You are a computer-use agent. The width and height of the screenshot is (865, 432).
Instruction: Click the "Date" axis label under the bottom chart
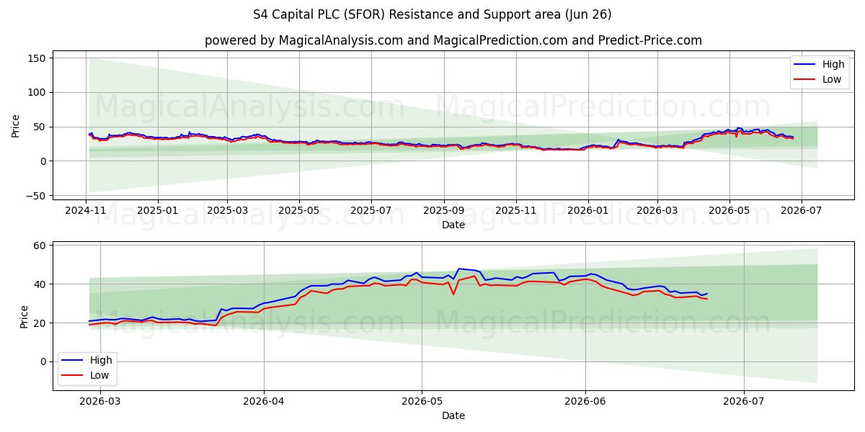coord(453,415)
